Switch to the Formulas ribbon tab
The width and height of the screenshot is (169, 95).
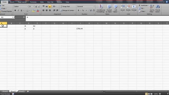point(33,2)
